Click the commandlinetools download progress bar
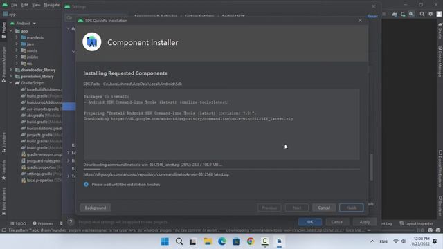This screenshot has height=249, width=443. (x=221, y=169)
